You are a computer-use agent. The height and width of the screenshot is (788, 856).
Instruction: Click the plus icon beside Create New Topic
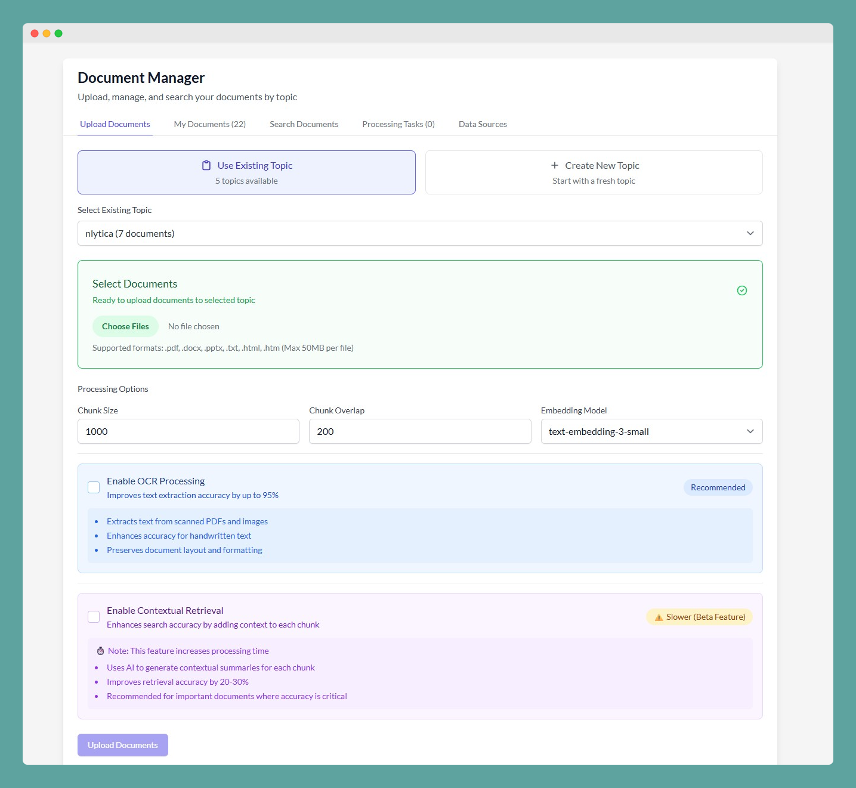point(555,165)
